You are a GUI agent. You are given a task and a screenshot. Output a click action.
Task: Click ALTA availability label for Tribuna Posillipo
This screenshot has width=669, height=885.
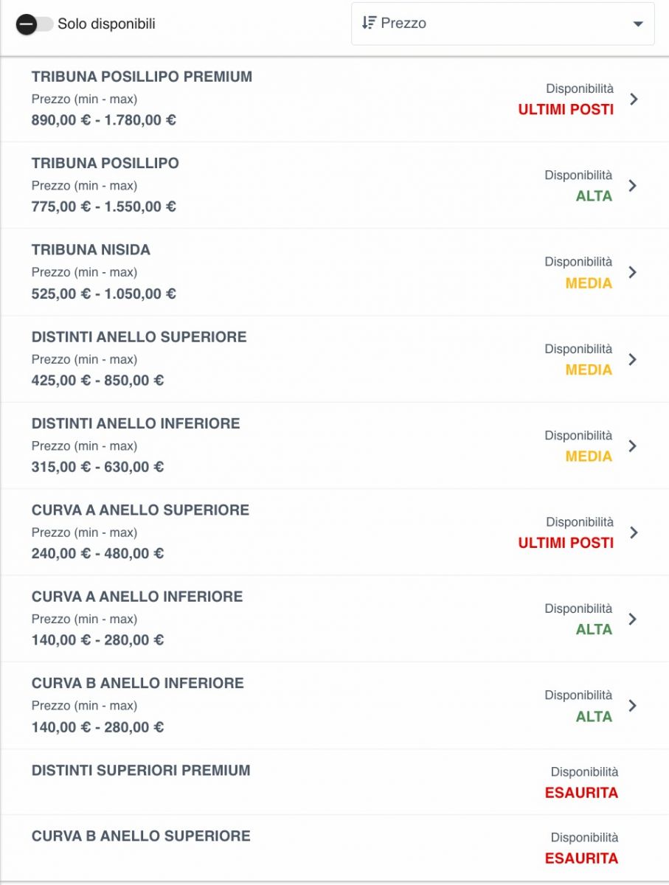point(594,196)
